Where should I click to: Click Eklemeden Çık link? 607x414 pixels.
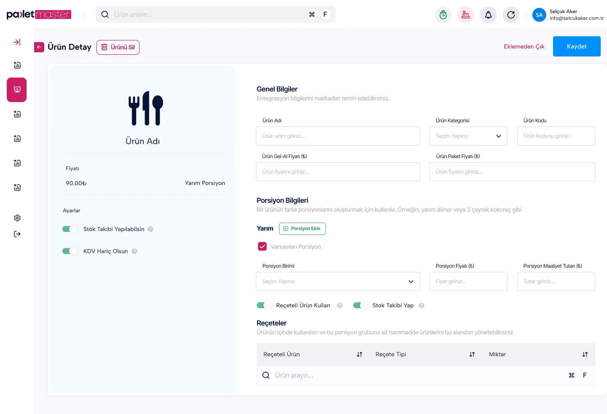524,47
